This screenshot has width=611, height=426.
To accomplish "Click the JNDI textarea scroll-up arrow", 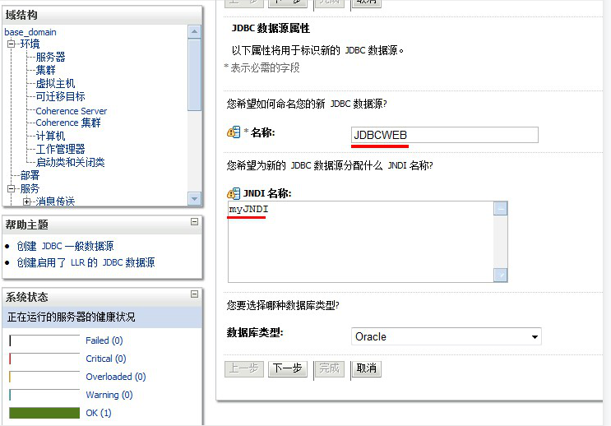I will click(x=501, y=209).
